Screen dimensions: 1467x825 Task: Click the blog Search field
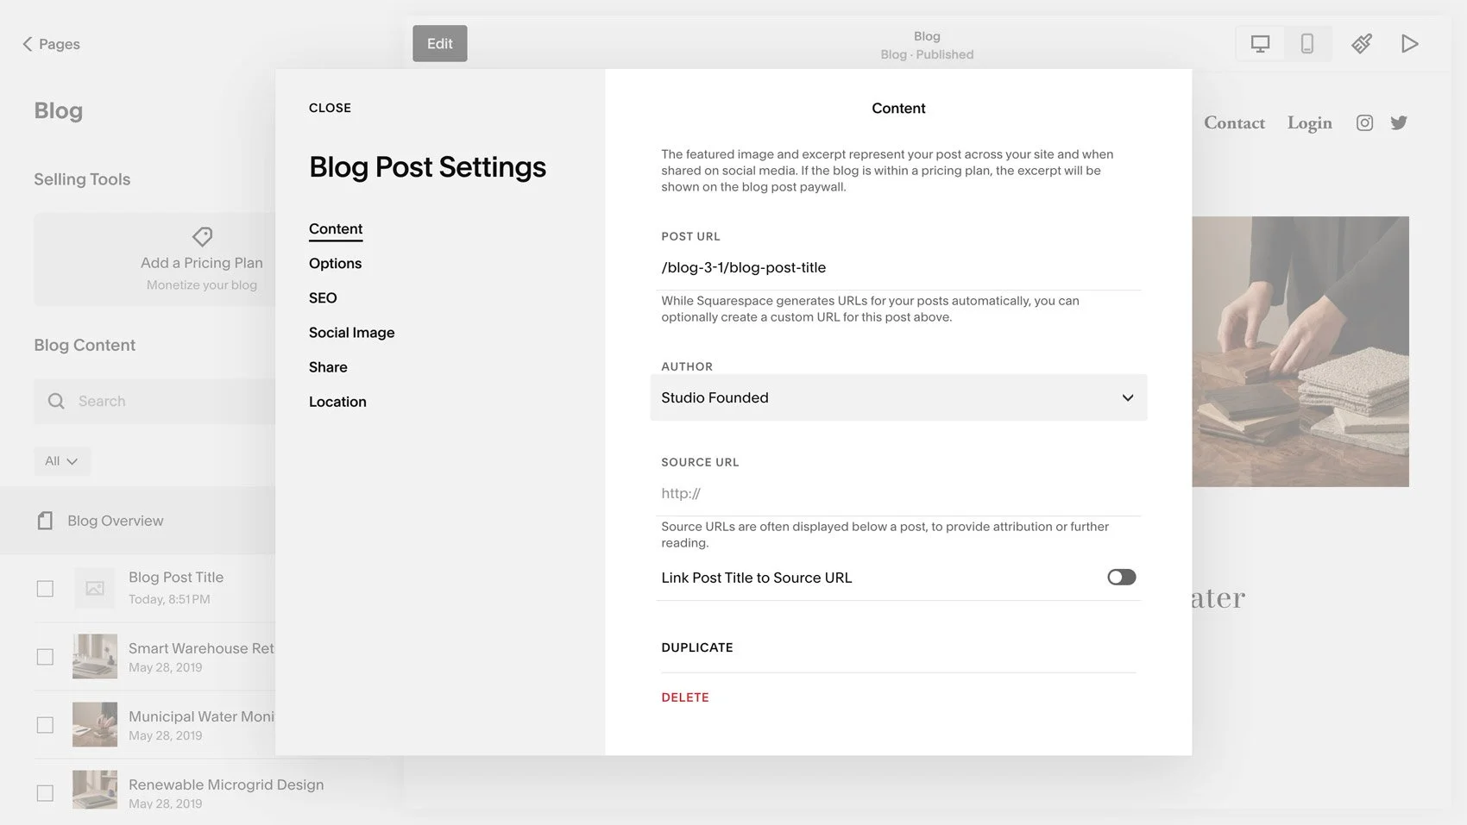coord(155,401)
